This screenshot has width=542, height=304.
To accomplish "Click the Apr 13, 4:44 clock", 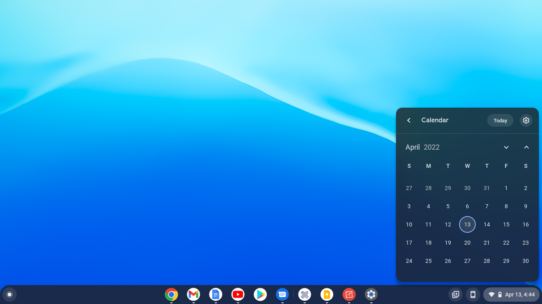I will pyautogui.click(x=520, y=294).
